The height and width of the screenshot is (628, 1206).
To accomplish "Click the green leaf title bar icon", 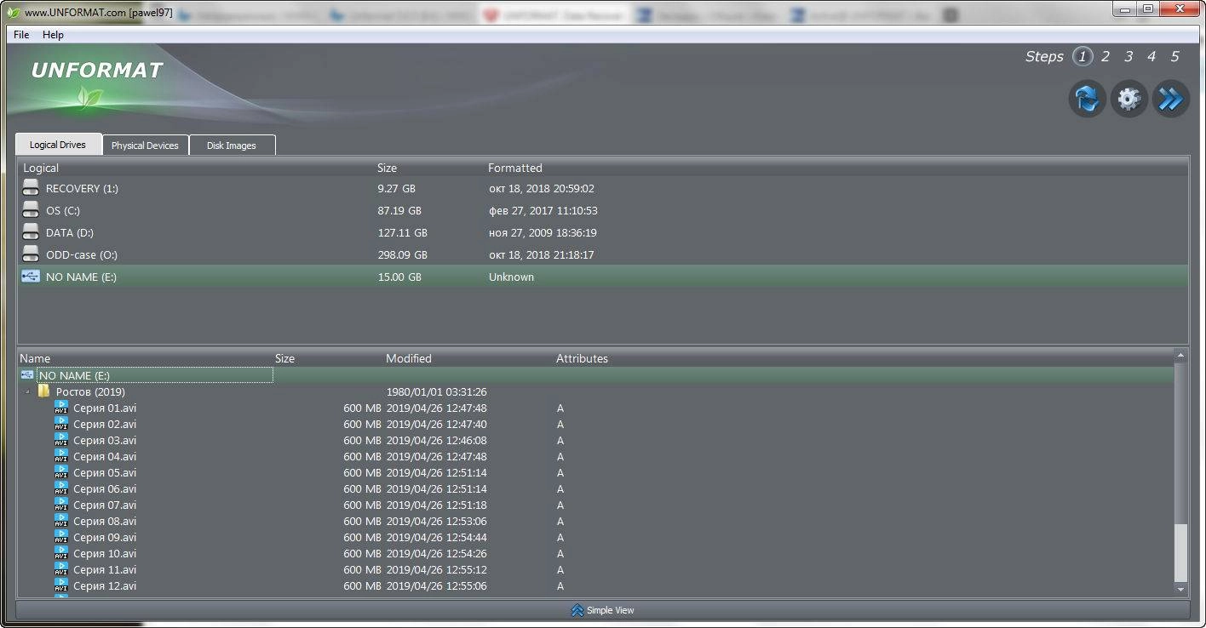I will [14, 14].
